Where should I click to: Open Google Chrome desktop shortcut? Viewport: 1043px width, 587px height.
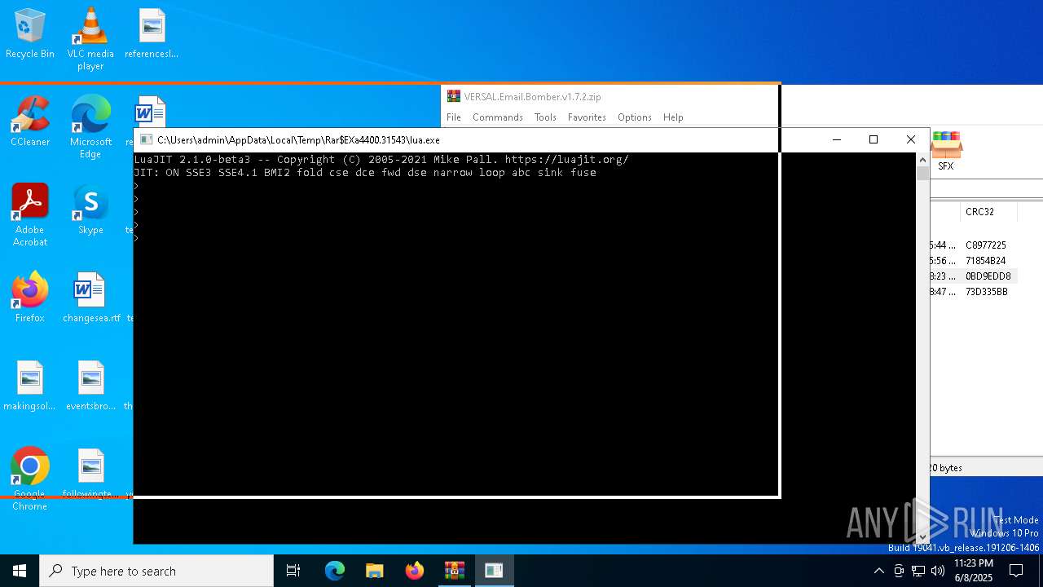pyautogui.click(x=30, y=479)
